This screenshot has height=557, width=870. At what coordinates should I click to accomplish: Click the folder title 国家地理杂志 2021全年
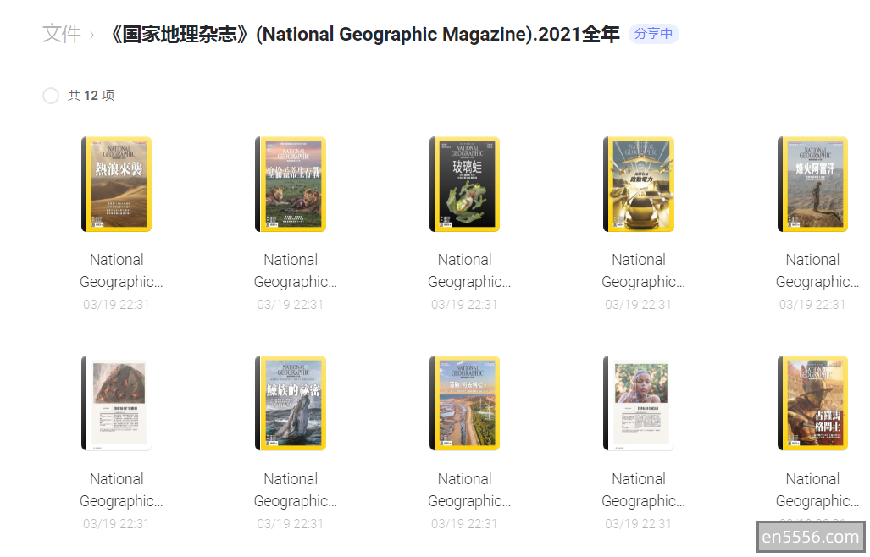coord(365,35)
